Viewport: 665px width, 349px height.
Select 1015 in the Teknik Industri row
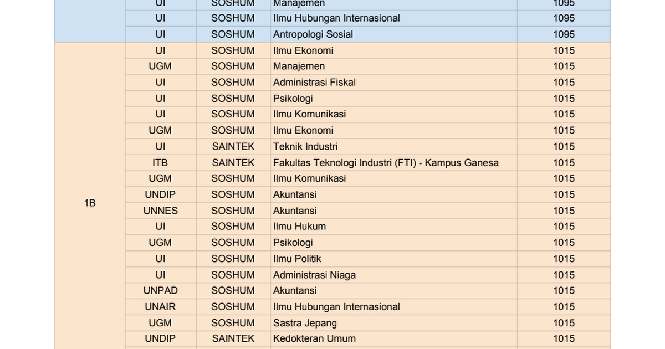[x=564, y=146]
